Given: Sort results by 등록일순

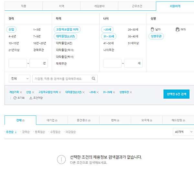Looking at the screenshot, I should [40, 132].
